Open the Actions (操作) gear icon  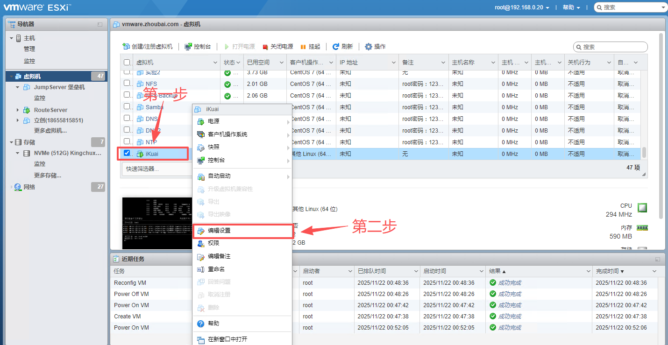tap(369, 47)
